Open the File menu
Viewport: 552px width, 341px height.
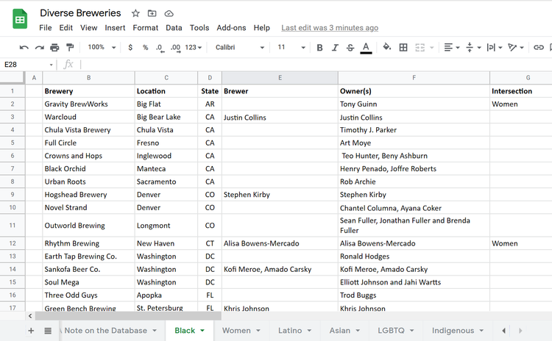[46, 28]
